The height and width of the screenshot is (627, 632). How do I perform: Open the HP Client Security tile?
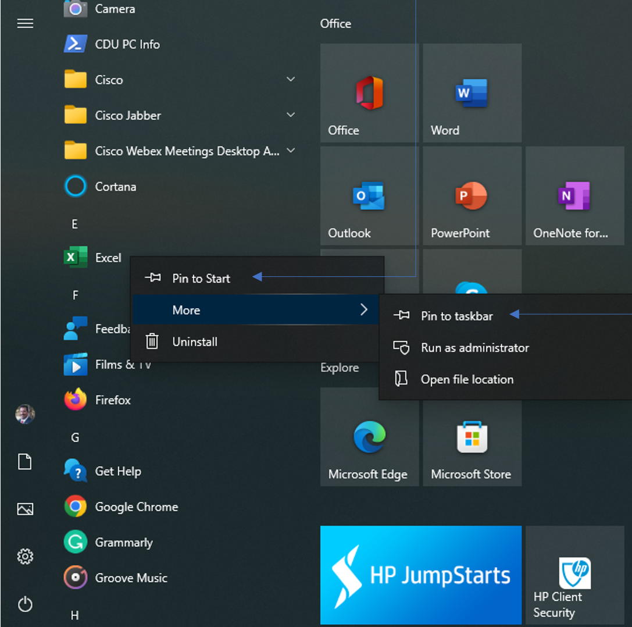[575, 575]
